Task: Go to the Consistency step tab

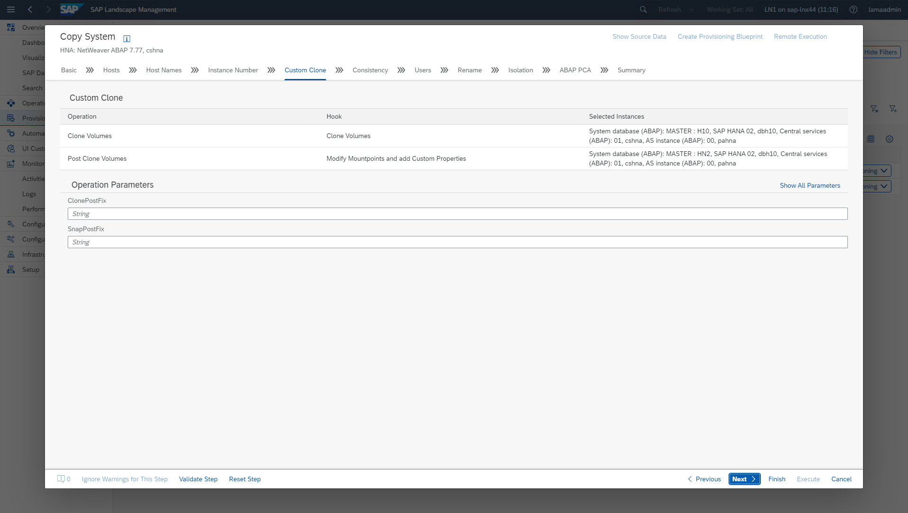Action: tap(370, 70)
